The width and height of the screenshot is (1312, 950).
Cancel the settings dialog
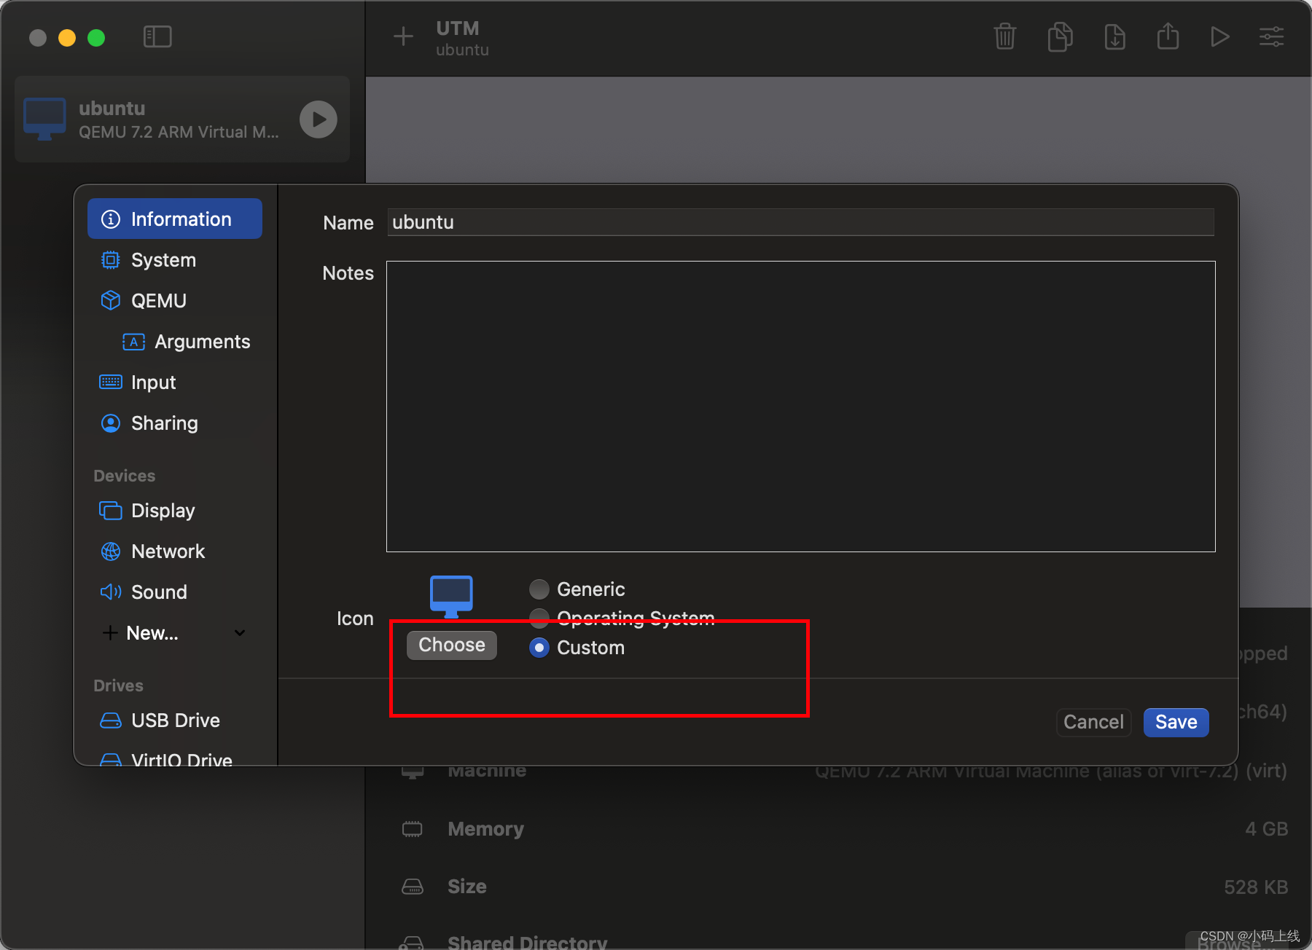[x=1093, y=722]
